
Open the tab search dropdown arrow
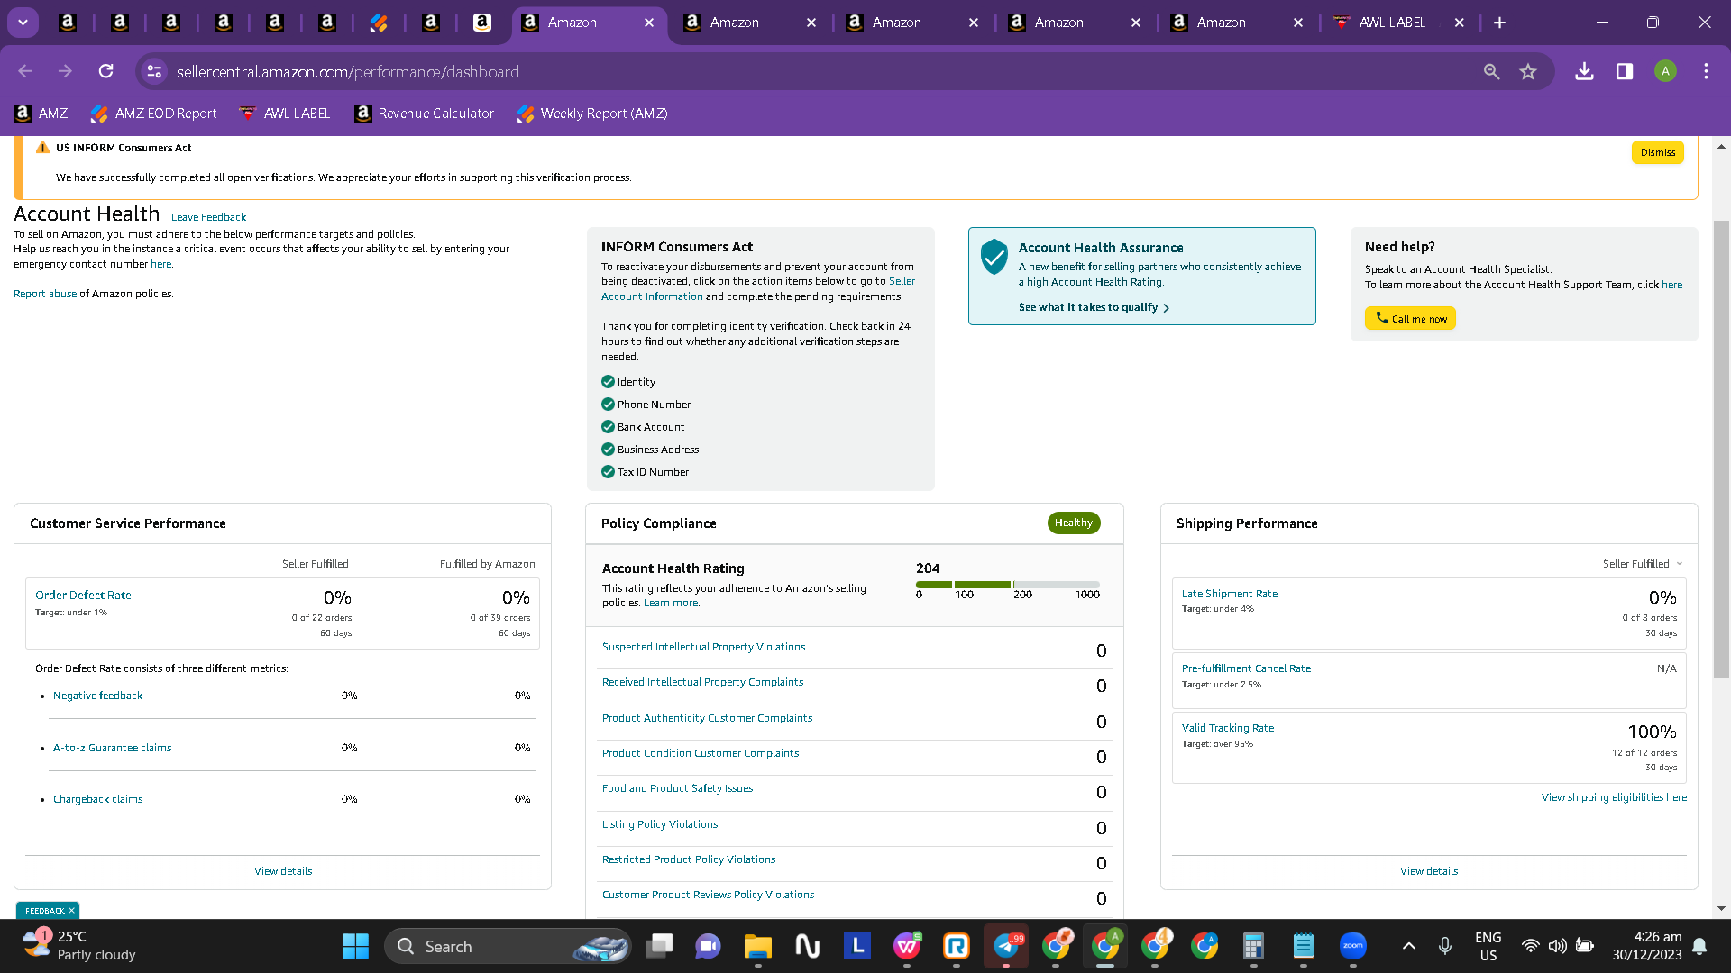(23, 23)
